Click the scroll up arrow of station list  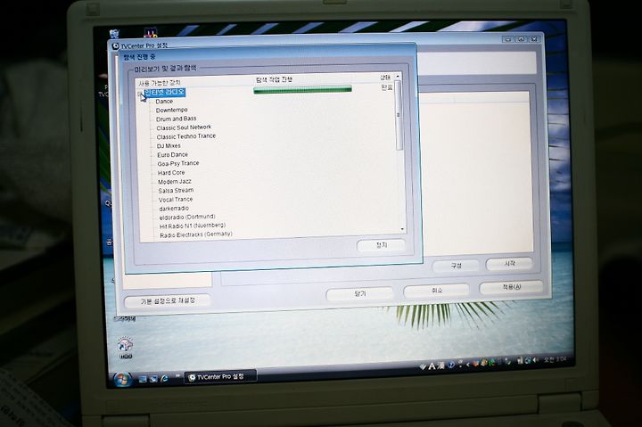click(397, 77)
